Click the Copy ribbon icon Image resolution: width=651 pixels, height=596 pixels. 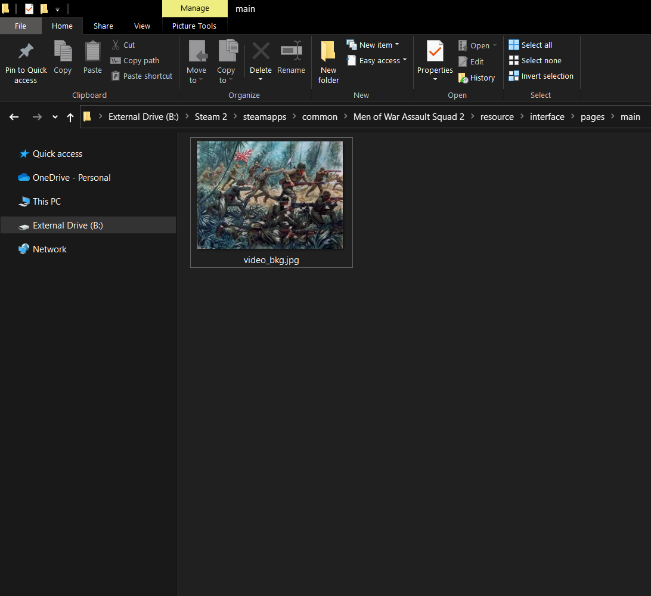click(x=63, y=51)
